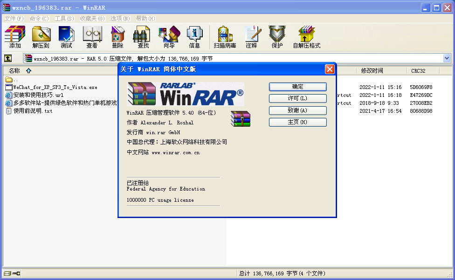Click the small books icon in About dialog
Screen dimensions: 455x280
point(241,119)
